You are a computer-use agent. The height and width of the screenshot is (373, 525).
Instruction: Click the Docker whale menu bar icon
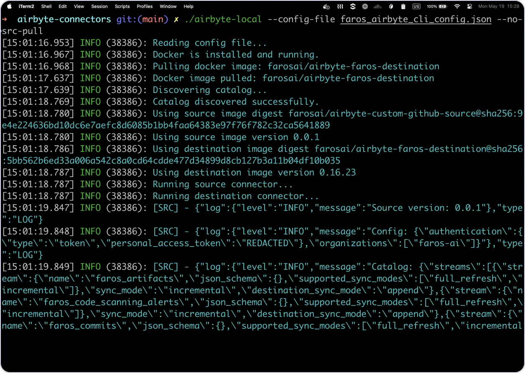point(327,6)
